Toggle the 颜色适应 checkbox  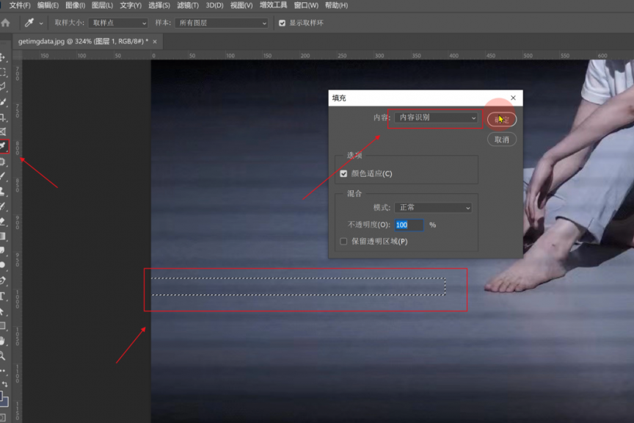tap(343, 174)
